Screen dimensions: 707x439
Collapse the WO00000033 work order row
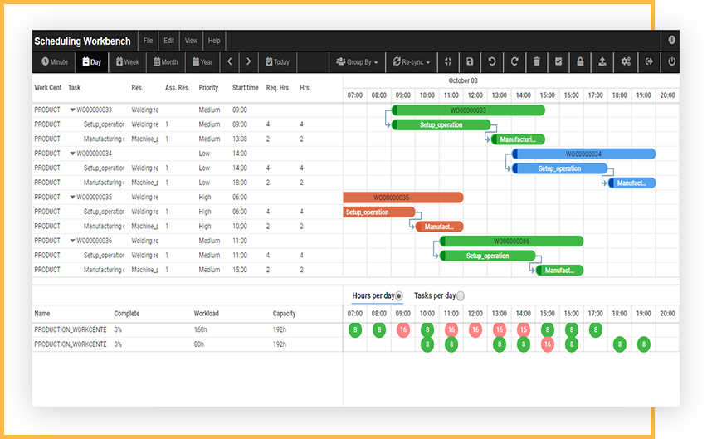coord(72,110)
